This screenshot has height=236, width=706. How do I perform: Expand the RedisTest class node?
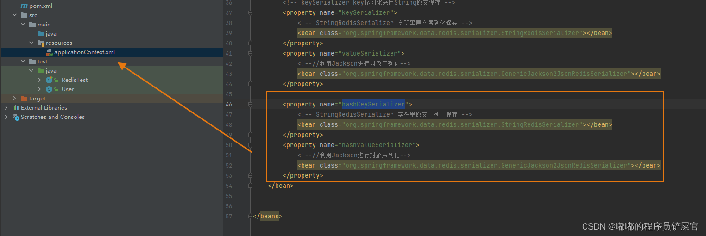click(x=40, y=80)
